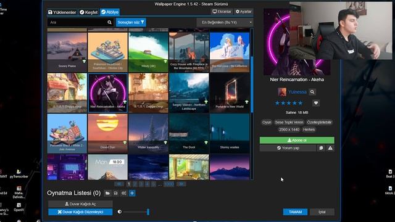Image resolution: width=395 pixels, height=222 pixels.
Task: Select the Winter tranquility wallpaper
Action: click(148, 133)
